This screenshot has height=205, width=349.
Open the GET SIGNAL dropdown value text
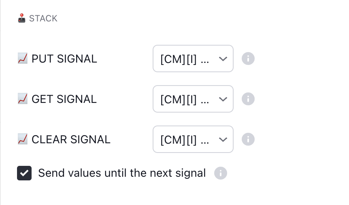coord(185,99)
